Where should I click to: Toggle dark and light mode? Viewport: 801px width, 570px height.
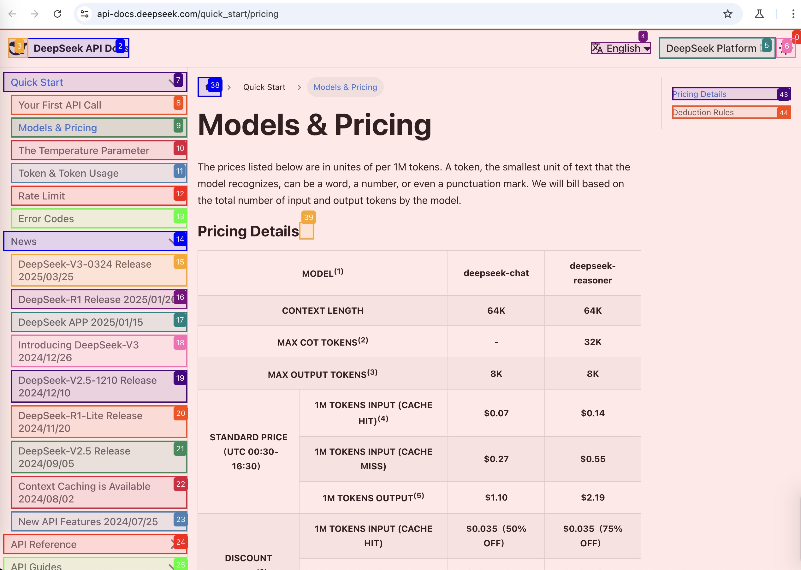pos(786,48)
